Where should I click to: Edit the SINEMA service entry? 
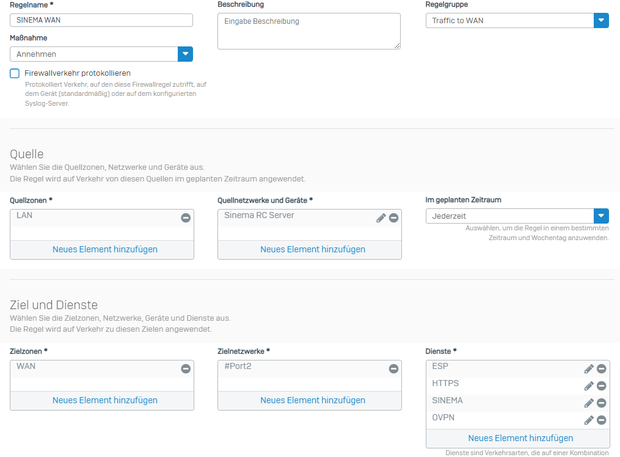click(x=589, y=403)
